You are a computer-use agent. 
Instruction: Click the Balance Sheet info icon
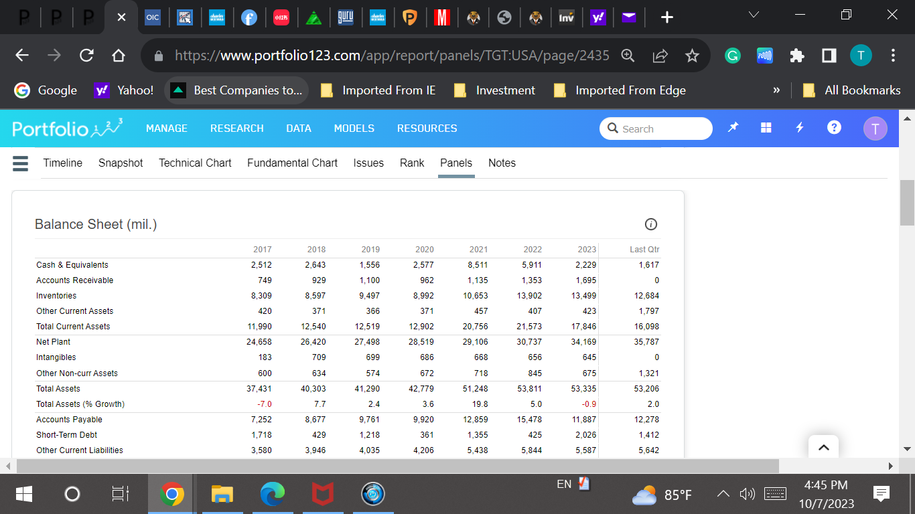click(650, 224)
